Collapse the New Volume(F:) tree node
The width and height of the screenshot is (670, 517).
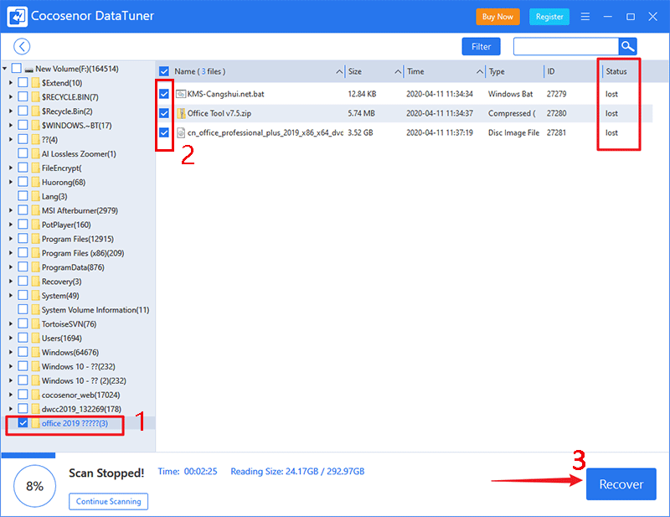[x=5, y=69]
